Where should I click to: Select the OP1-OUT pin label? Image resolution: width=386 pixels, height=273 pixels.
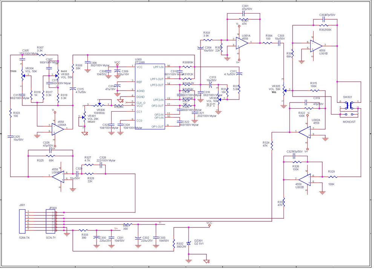[158, 127]
